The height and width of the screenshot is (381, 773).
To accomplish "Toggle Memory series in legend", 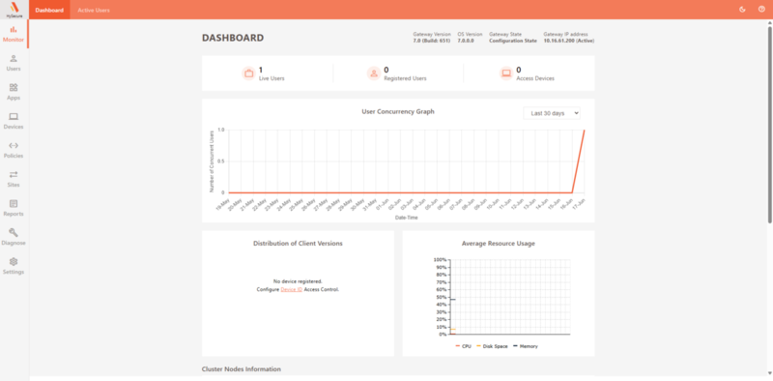I will click(526, 346).
